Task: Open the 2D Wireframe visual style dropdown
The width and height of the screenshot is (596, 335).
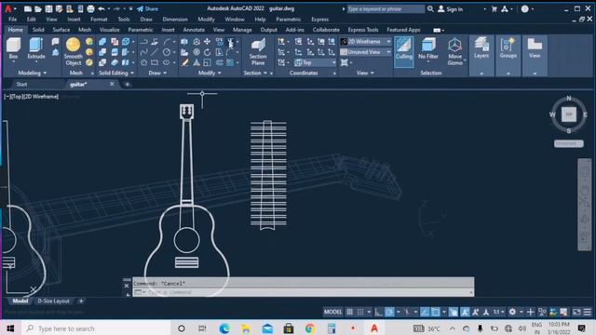Action: tap(366, 41)
